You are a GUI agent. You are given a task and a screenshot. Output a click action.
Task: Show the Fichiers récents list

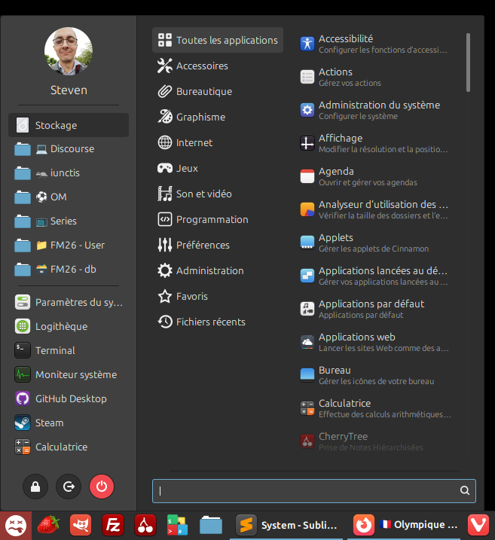pyautogui.click(x=209, y=322)
